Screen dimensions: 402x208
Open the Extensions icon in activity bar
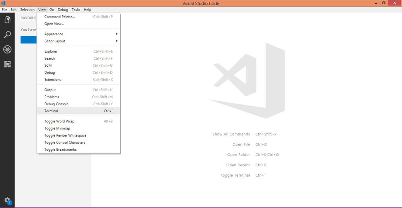pyautogui.click(x=7, y=64)
